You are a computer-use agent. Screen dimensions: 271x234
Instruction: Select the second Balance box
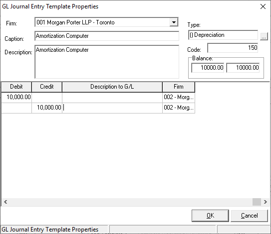click(x=243, y=68)
